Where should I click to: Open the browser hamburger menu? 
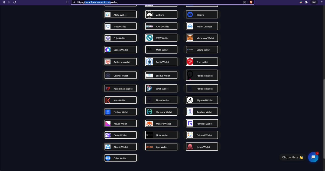coord(321,2)
